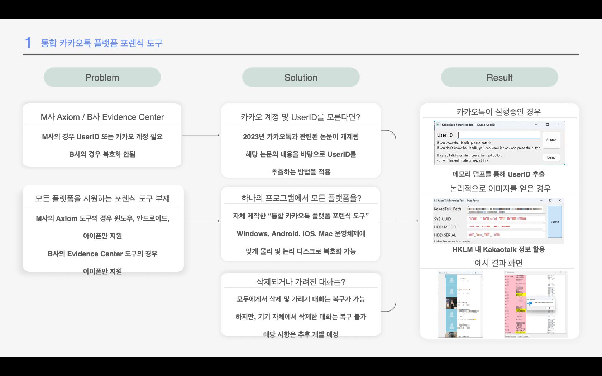Click heading '하나의 프로그램에서 모든 플랫폼을?'

pos(301,198)
